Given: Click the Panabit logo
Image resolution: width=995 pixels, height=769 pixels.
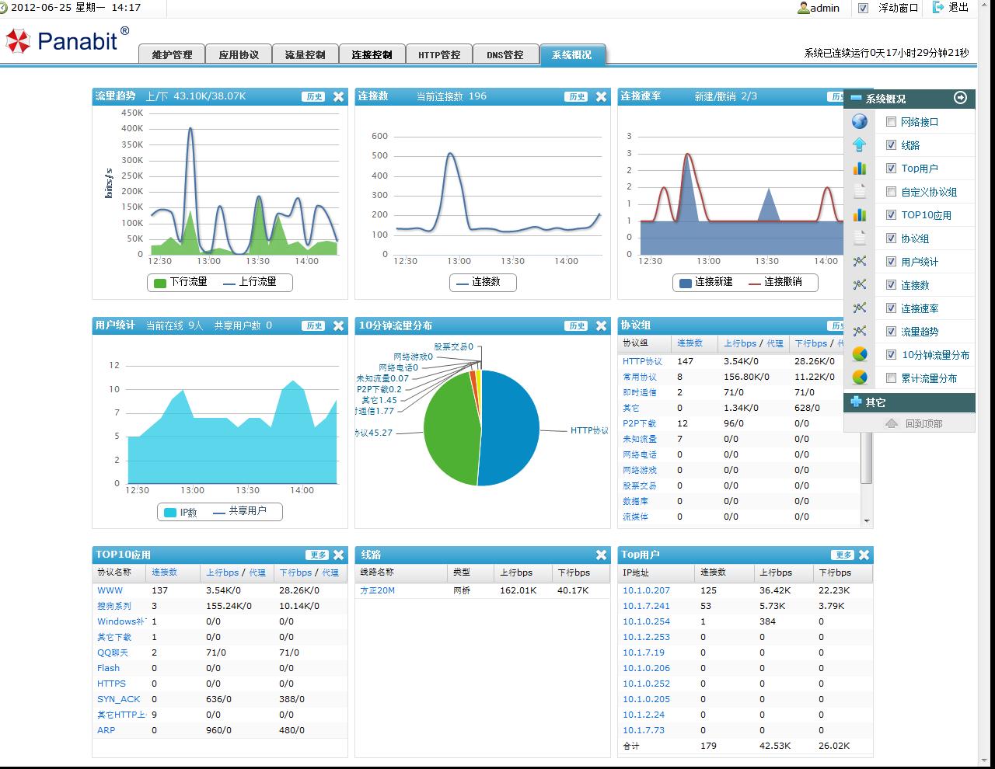Looking at the screenshot, I should [67, 40].
